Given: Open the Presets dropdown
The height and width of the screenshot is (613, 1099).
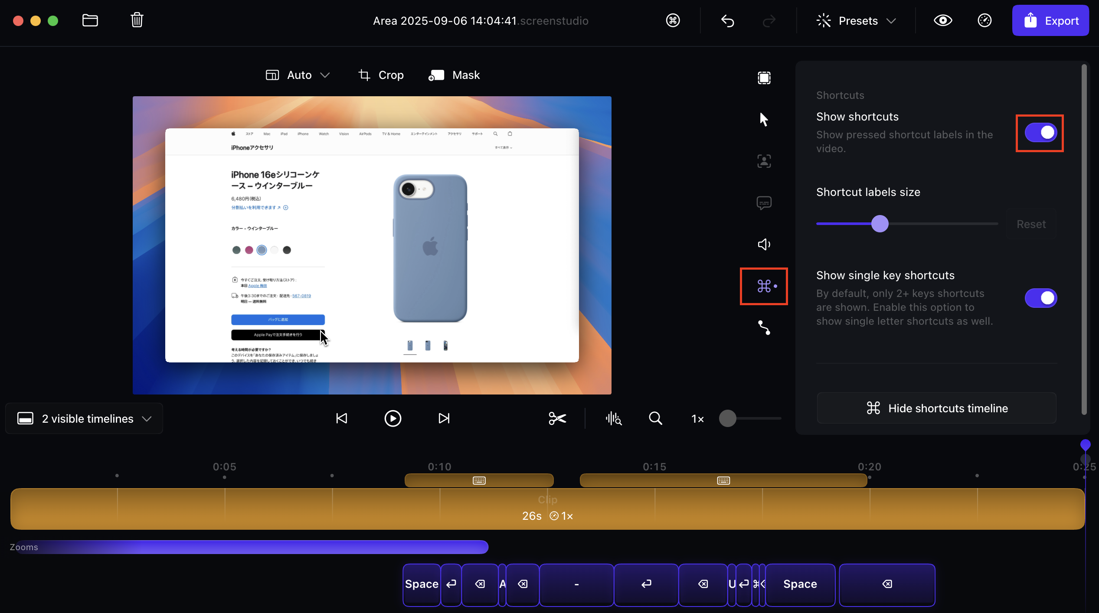Looking at the screenshot, I should coord(857,21).
